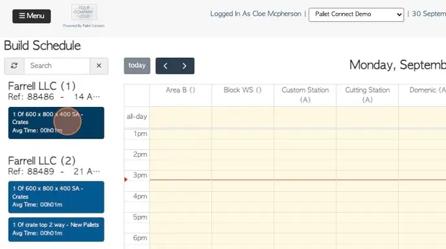Click the company logo placeholder
The width and height of the screenshot is (446, 249).
coord(84,12)
